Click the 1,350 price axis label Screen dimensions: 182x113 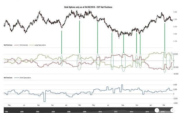tap(175, 12)
